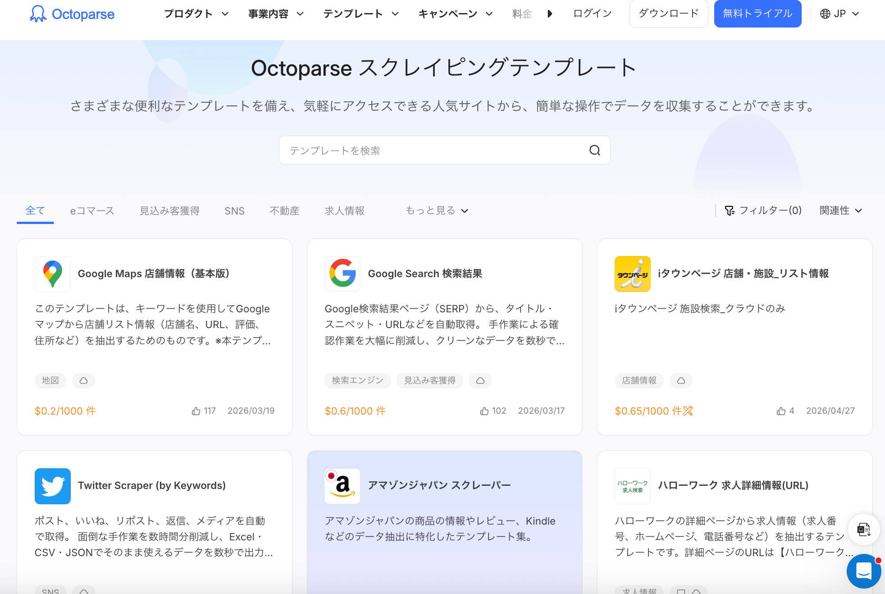The image size is (885, 594).
Task: Select the 不動産 tab
Action: tap(284, 211)
